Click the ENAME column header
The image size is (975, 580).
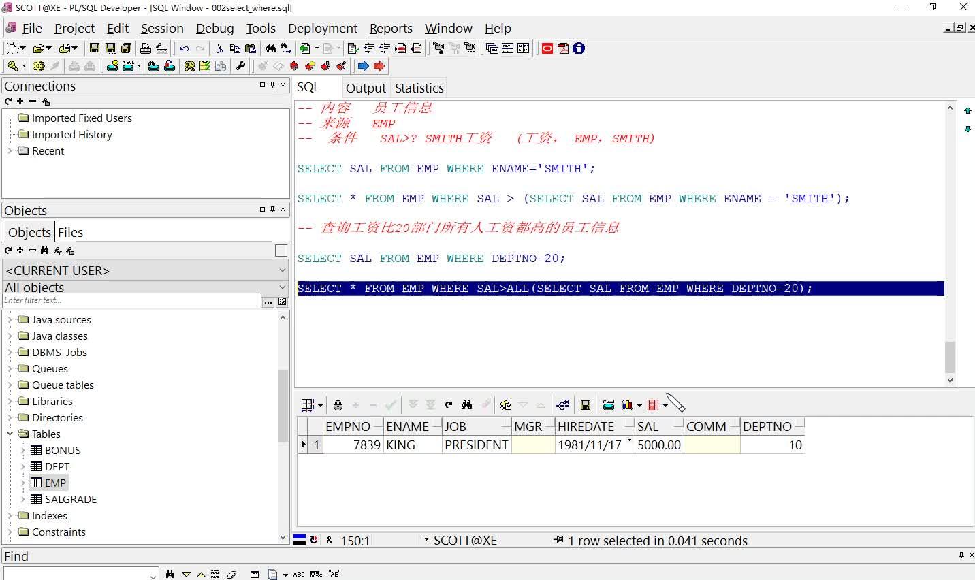pyautogui.click(x=412, y=426)
